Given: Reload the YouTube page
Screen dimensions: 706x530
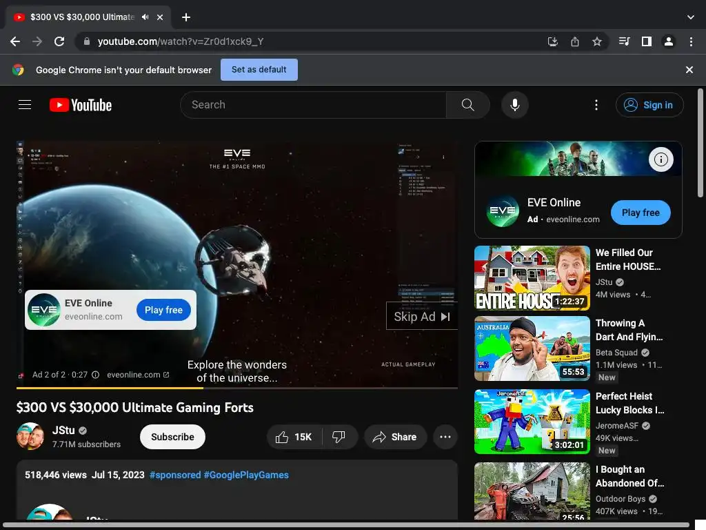Looking at the screenshot, I should tap(59, 41).
